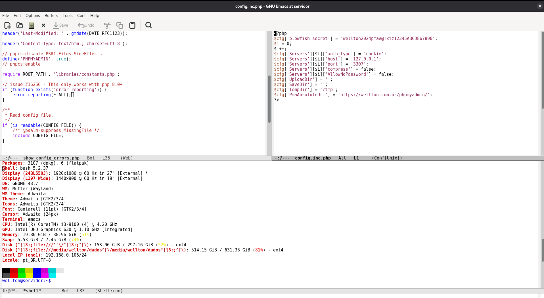Click the blue swatch in top color row
The width and height of the screenshot is (544, 298).
37,270
